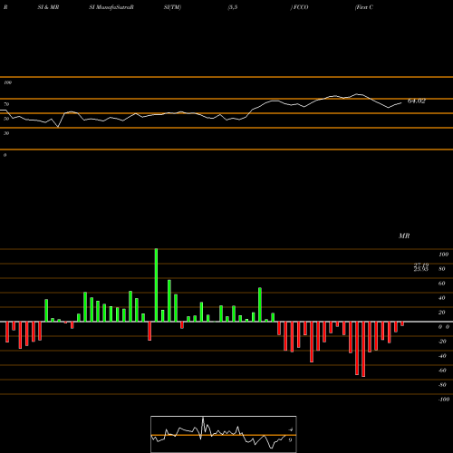The image size is (453, 453).
Task: Click the MR axis label -80
Action: click(442, 385)
